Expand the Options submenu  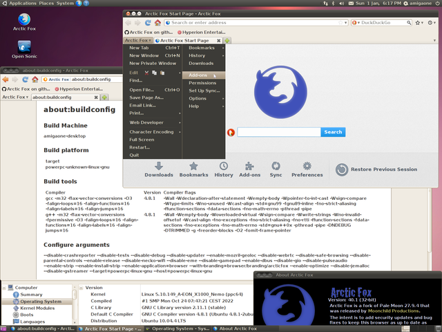[204, 98]
